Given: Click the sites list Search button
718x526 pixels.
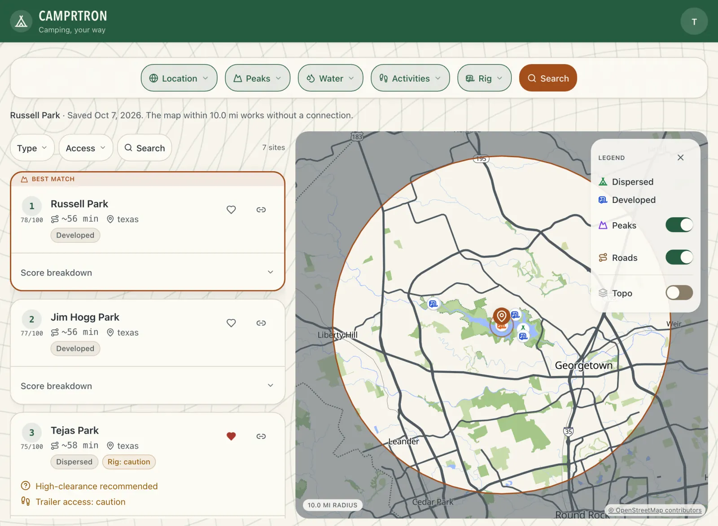Looking at the screenshot, I should (x=144, y=148).
